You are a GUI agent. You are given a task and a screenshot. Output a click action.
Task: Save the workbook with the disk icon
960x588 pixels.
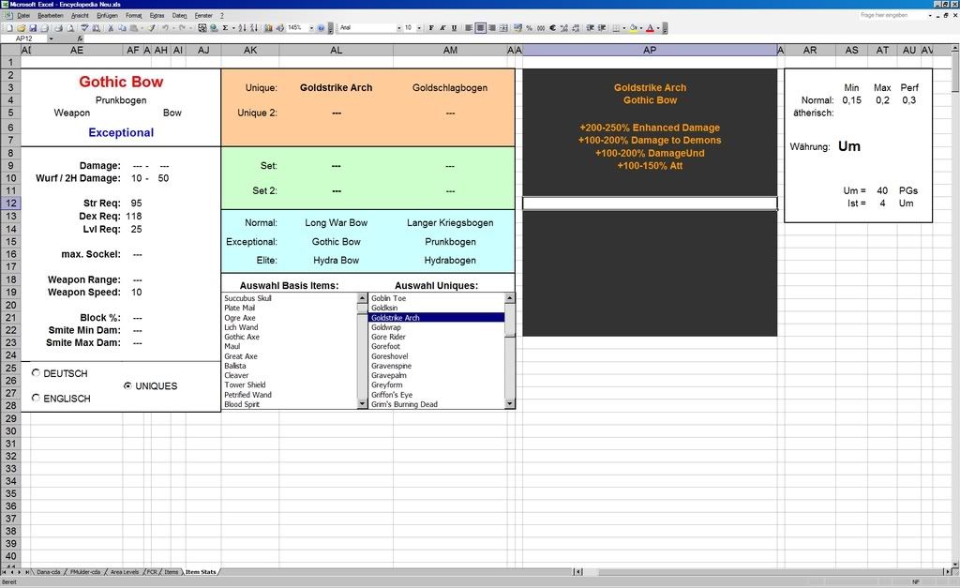(33, 27)
